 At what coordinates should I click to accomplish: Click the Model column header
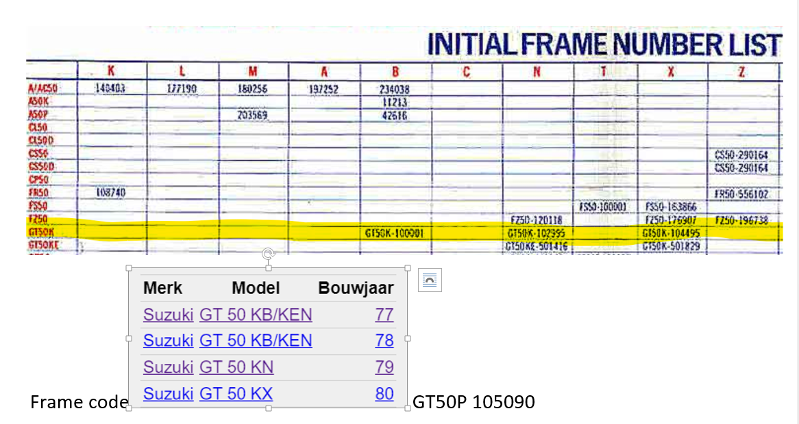pyautogui.click(x=256, y=289)
